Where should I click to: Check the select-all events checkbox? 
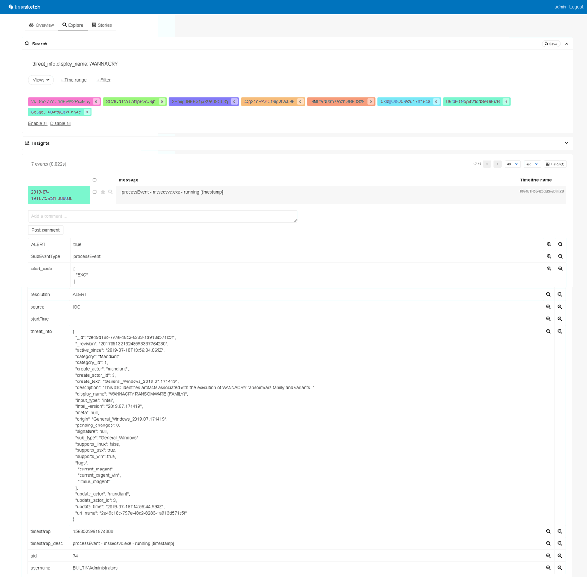point(94,179)
